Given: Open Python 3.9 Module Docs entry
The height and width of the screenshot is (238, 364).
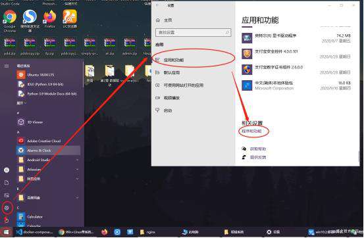Looking at the screenshot, I should pyautogui.click(x=49, y=94).
